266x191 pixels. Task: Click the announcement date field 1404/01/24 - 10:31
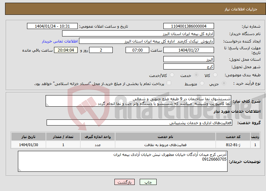tap(52, 26)
